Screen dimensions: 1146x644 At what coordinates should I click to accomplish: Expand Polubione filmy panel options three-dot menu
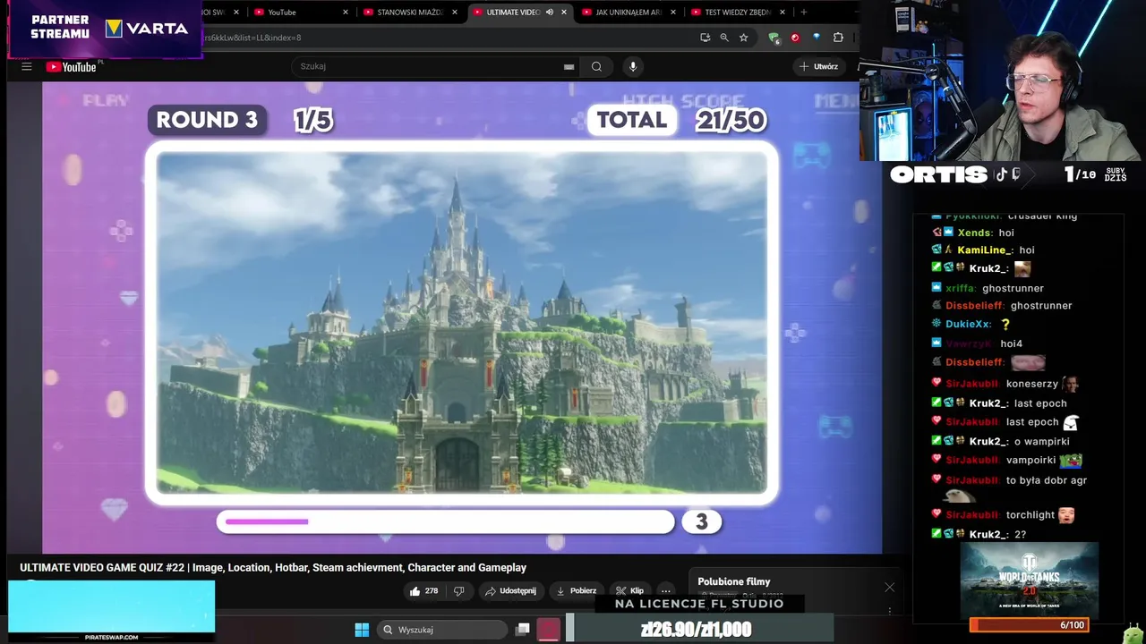pos(889,610)
